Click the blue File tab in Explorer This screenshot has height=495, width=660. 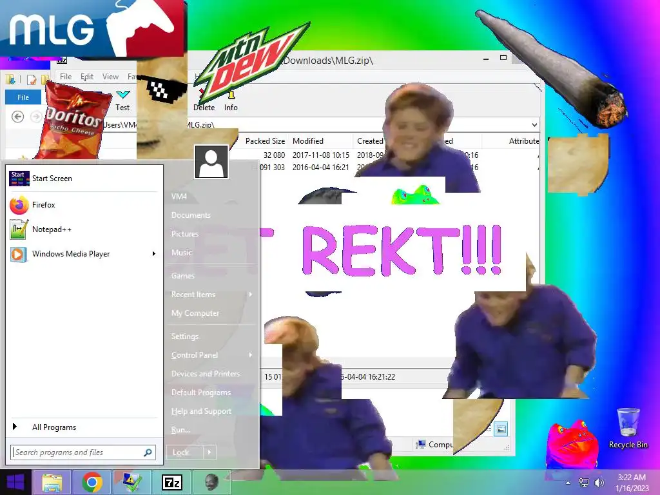click(x=23, y=97)
